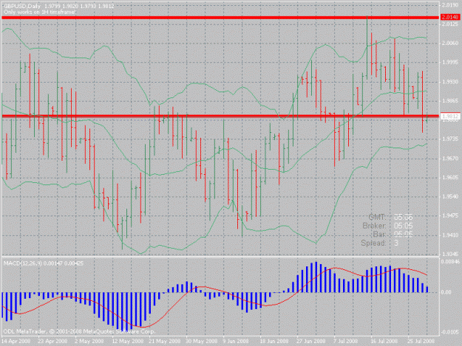This screenshot has width=462, height=346.
Task: Click the 1.9735 price scale label
Action: [x=450, y=139]
